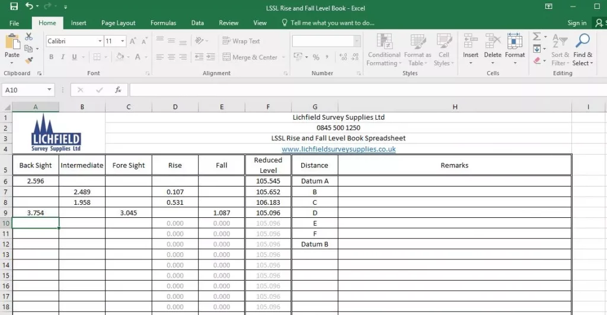Align text left in the Alignment group
The width and height of the screenshot is (607, 315).
[159, 57]
